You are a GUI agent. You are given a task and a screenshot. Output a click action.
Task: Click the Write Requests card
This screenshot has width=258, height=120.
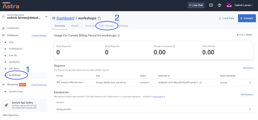127,50
